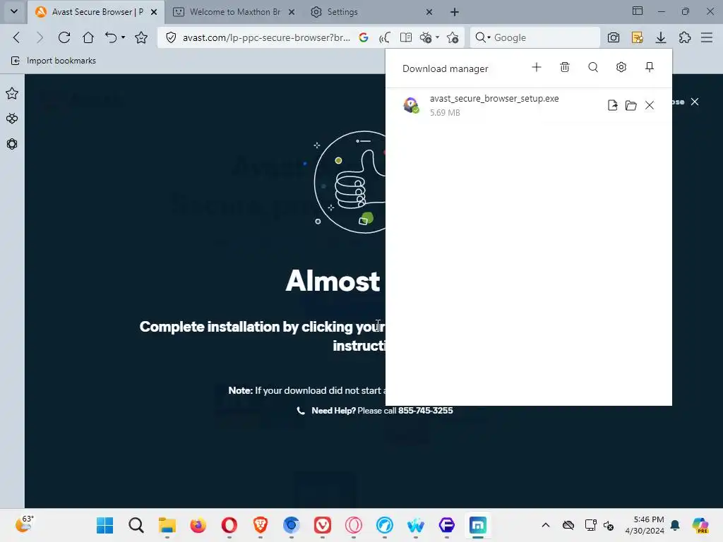Viewport: 723px width, 542px height.
Task: Open the main hamburger menu
Action: 707,37
